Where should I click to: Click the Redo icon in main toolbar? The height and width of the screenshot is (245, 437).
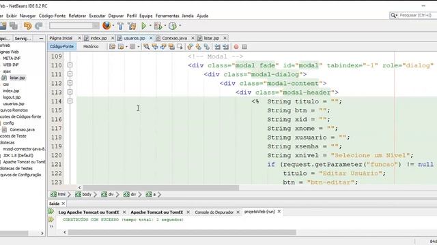point(39,26)
